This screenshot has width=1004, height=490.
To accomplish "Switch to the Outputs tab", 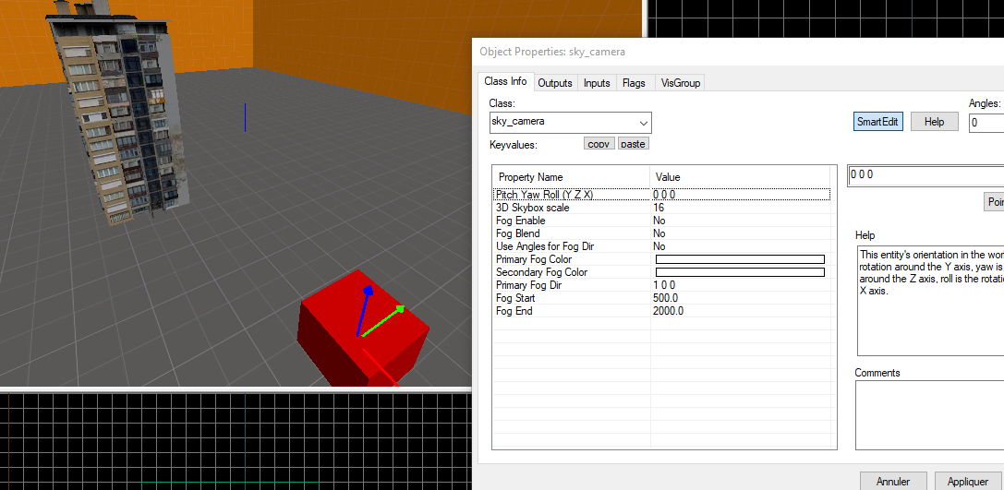I will (555, 83).
